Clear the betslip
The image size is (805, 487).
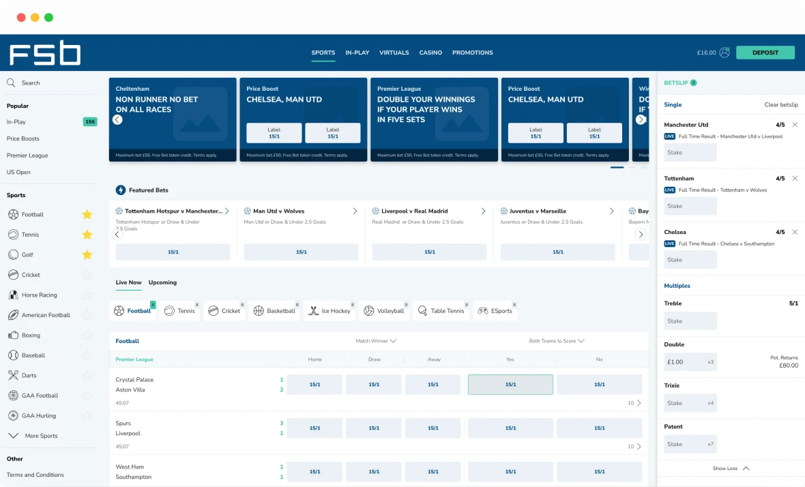[x=781, y=104]
